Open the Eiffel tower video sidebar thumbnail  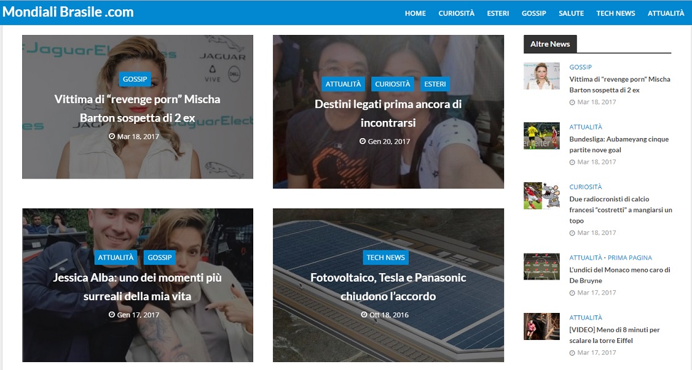pyautogui.click(x=541, y=326)
